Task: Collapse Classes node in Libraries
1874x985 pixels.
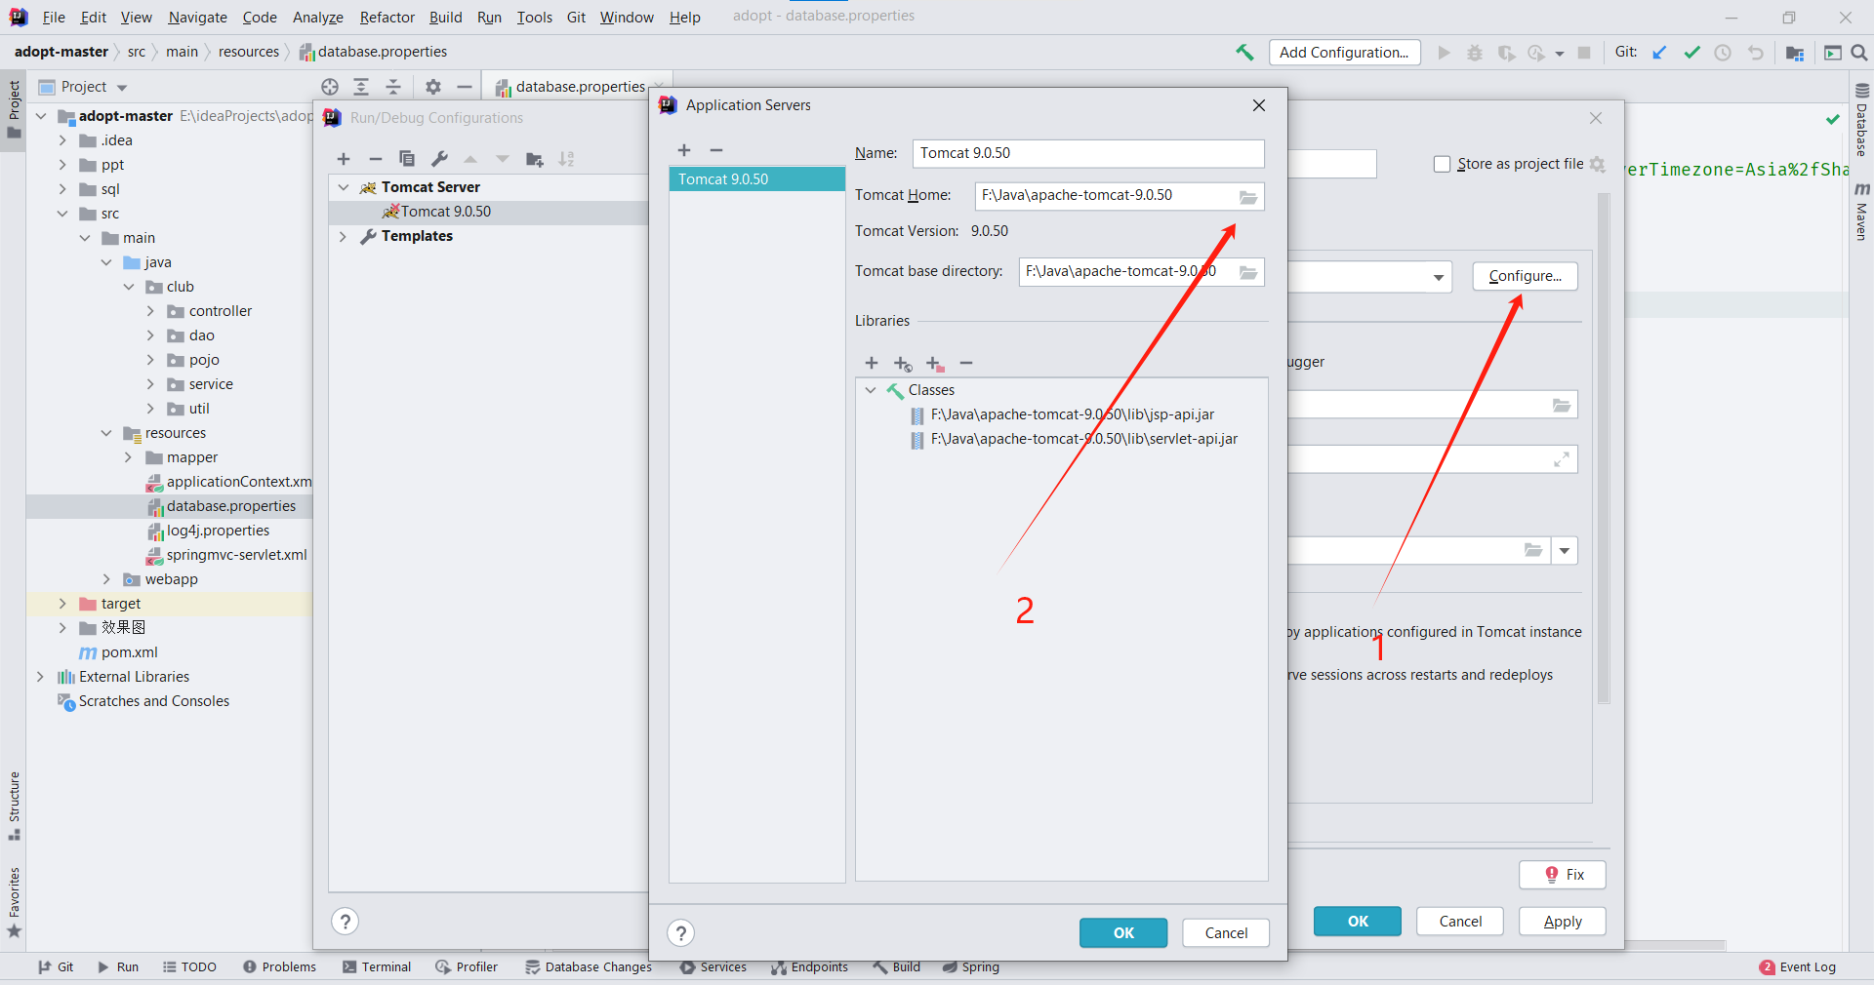Action: tap(871, 390)
